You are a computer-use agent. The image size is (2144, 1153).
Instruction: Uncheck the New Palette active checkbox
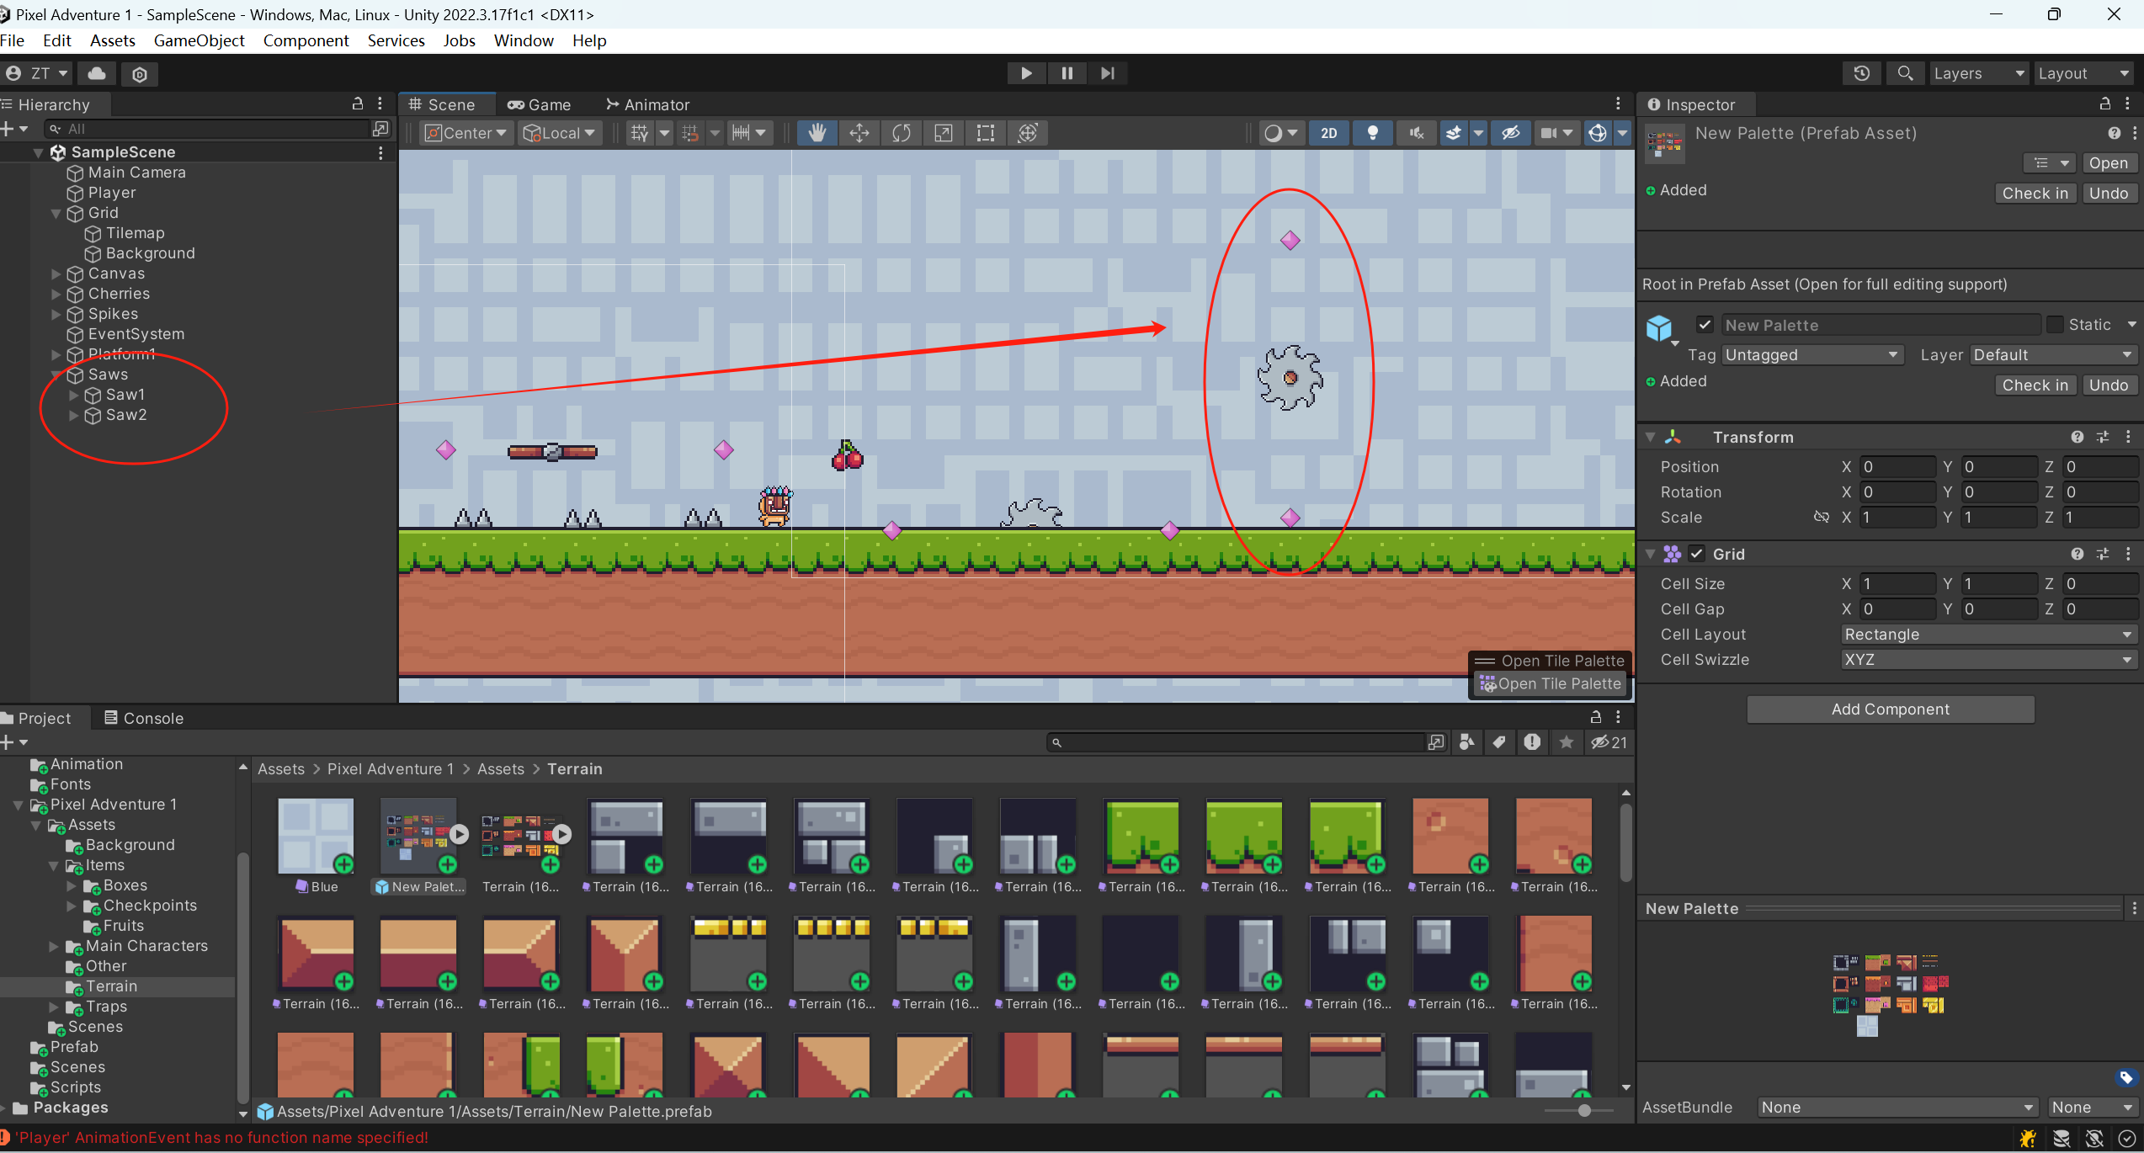click(1705, 325)
